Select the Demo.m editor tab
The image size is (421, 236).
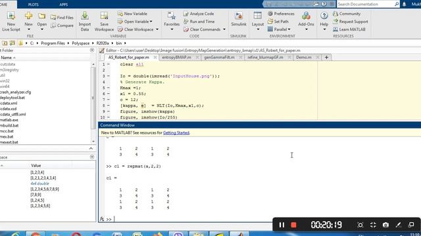click(x=304, y=57)
